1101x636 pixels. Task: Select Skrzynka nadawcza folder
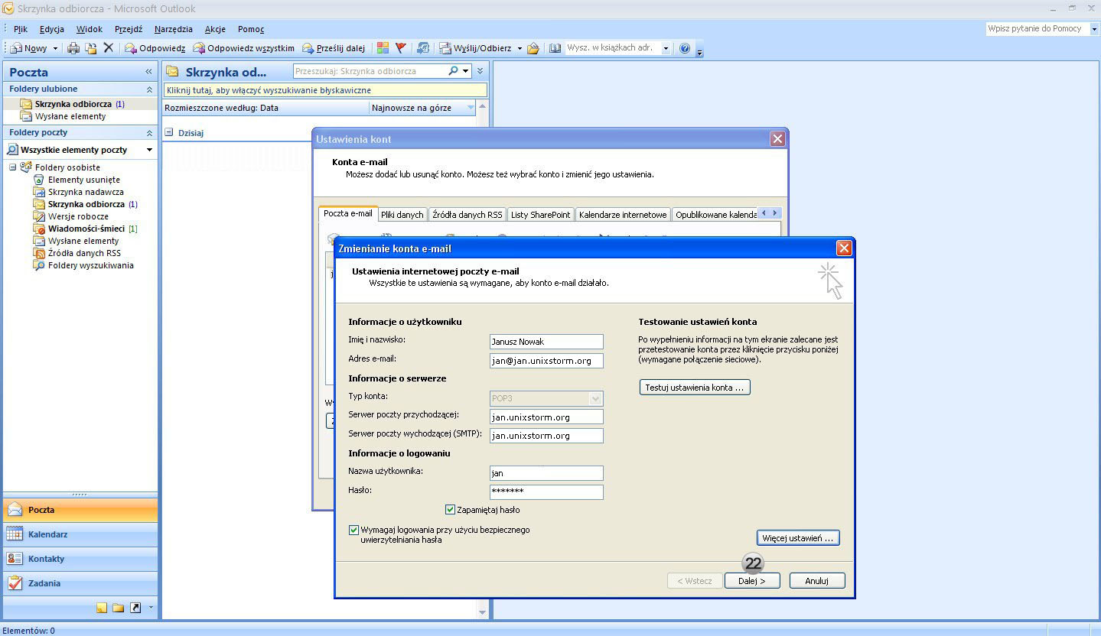click(x=86, y=192)
